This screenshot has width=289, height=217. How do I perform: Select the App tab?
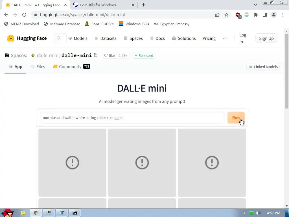pos(16,67)
